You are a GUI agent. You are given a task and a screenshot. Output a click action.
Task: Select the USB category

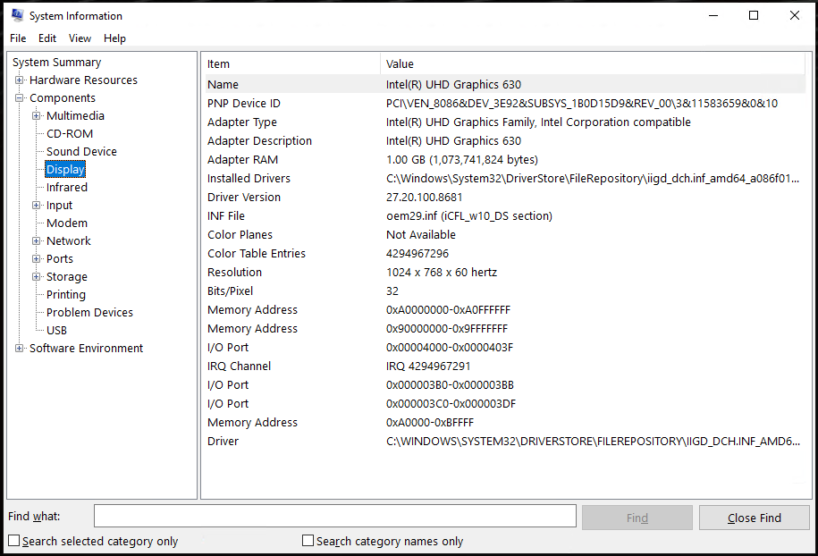coord(56,330)
